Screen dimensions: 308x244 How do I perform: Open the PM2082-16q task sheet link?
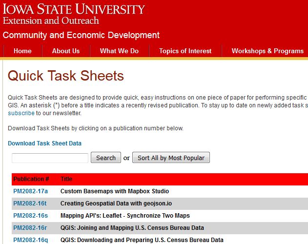tap(30, 240)
